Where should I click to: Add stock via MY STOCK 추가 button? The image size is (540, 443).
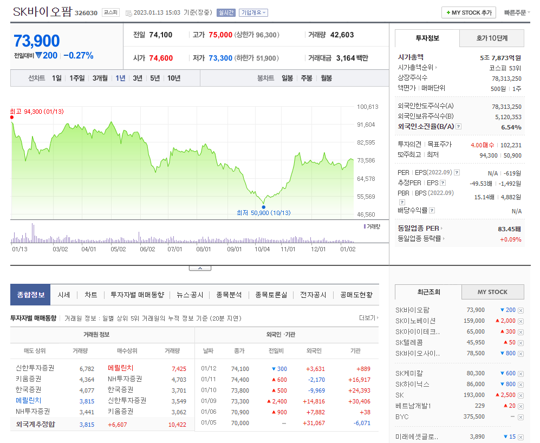[x=469, y=13]
